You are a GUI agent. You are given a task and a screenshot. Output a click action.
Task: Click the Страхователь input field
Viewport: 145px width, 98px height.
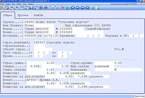39,46
